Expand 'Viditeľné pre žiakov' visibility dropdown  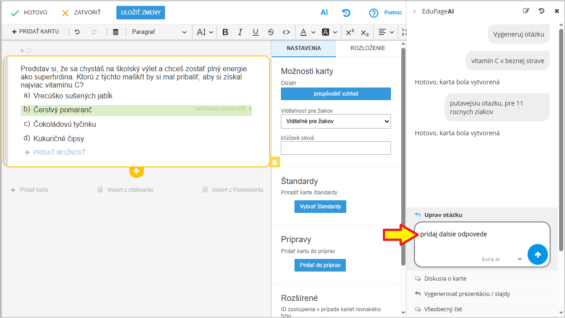click(x=335, y=121)
